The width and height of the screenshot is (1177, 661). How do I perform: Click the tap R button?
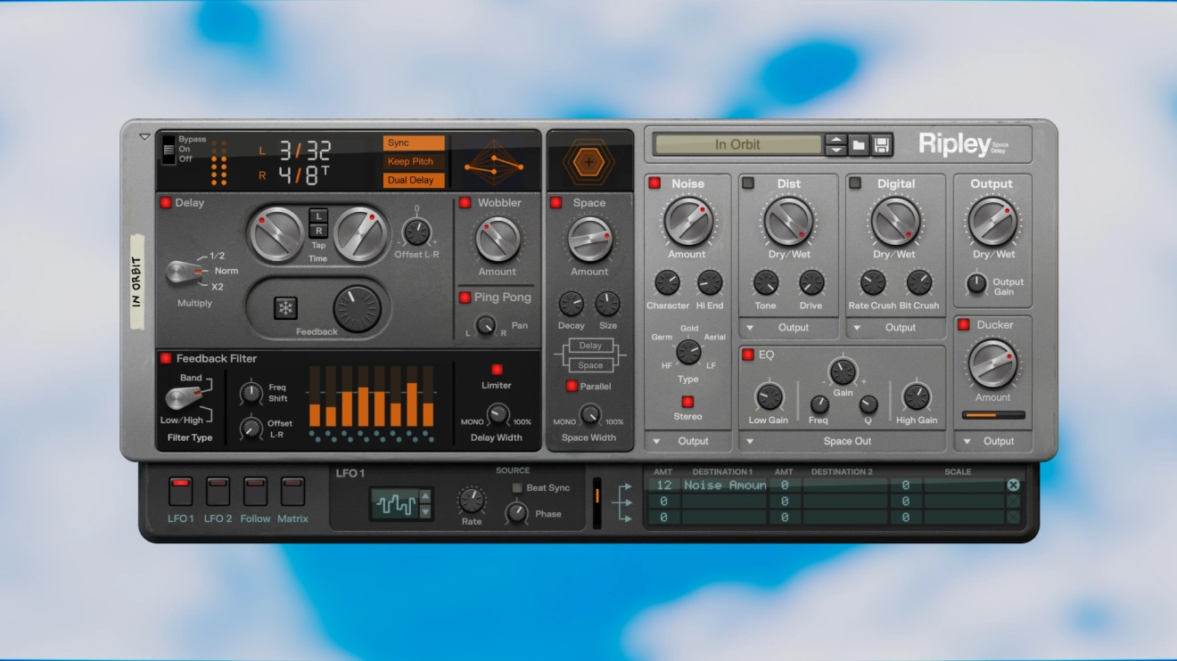pos(318,231)
